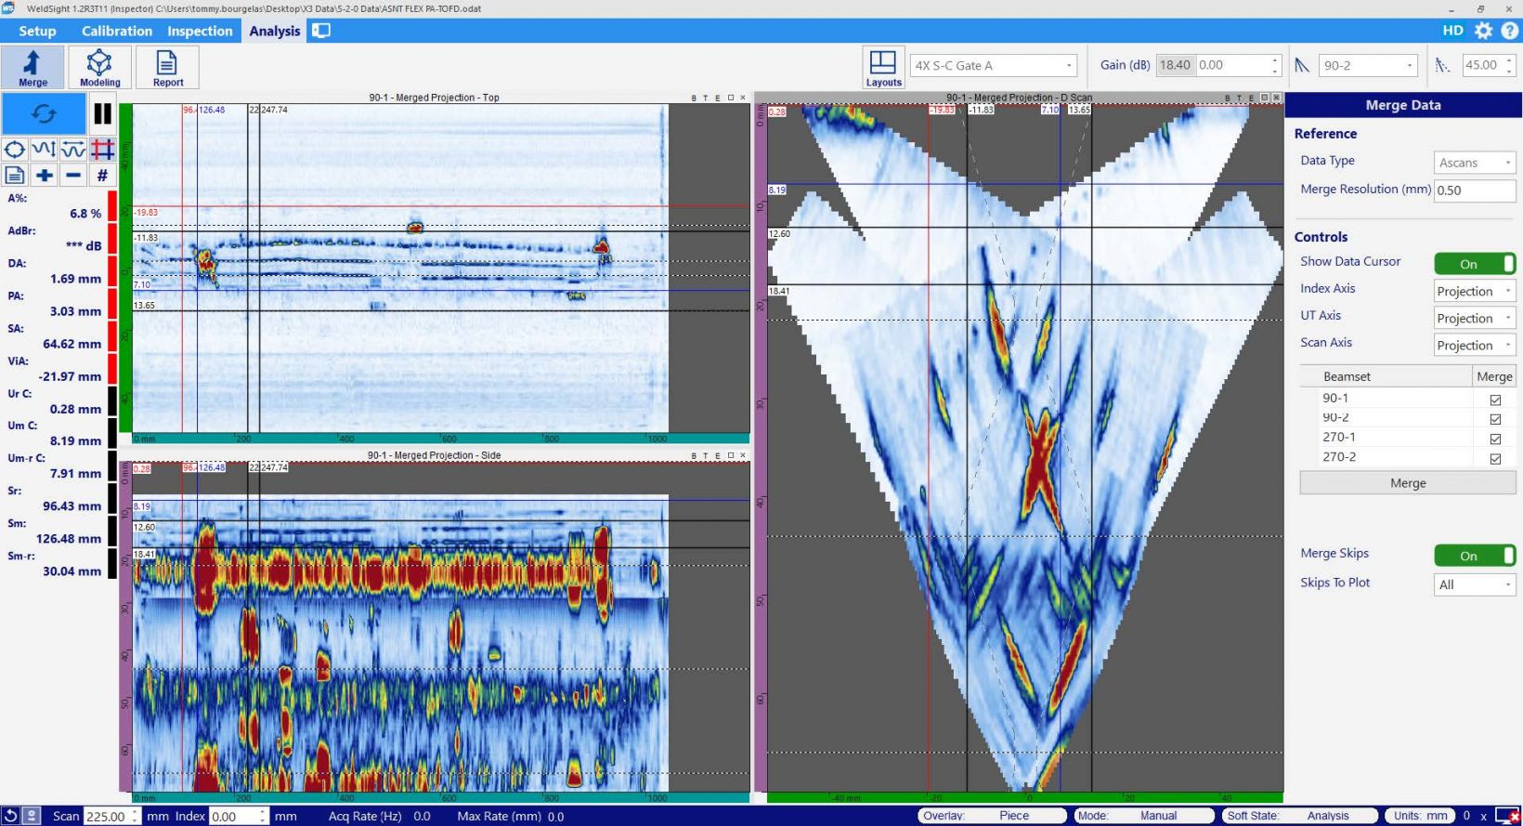The height and width of the screenshot is (826, 1523).
Task: Click the refresh data icon
Action: pos(44,114)
